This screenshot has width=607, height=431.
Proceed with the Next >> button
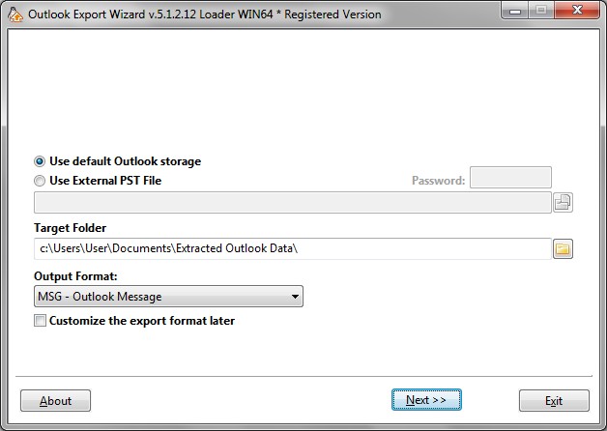click(x=426, y=401)
